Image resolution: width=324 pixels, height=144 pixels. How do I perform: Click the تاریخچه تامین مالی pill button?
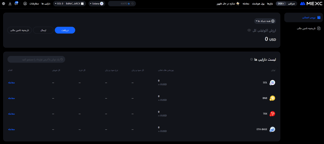[20, 30]
